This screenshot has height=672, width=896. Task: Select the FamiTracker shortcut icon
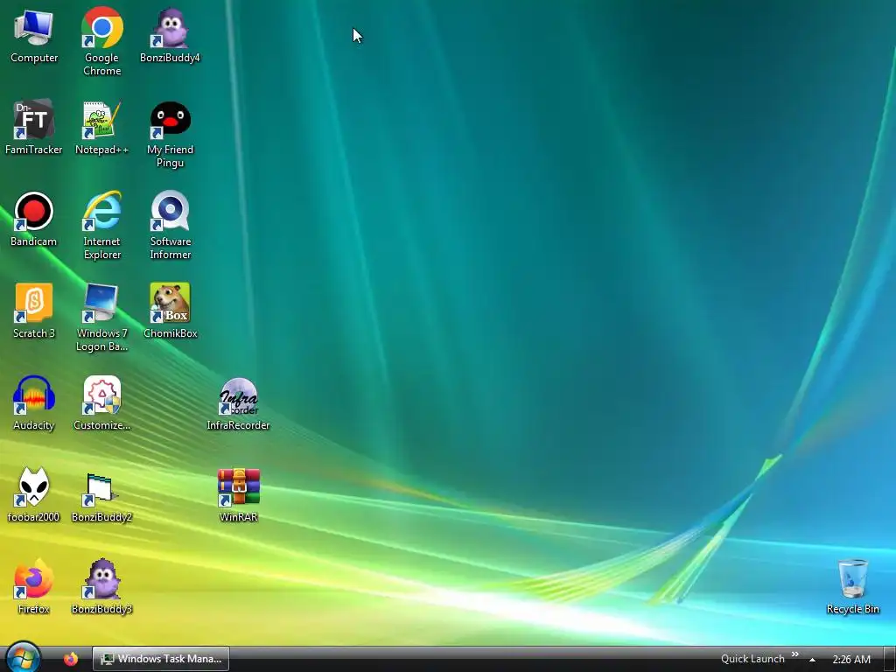(x=34, y=128)
